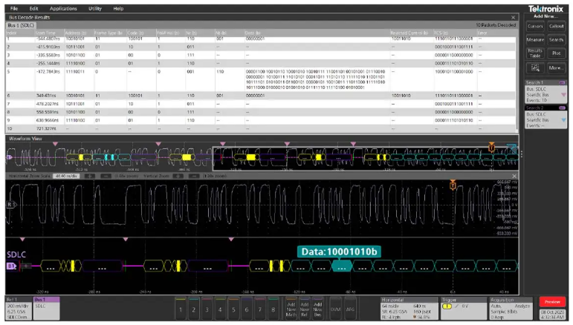Viewport: 573px width, 325px height.
Task: Click the Data column header
Action: click(317, 33)
